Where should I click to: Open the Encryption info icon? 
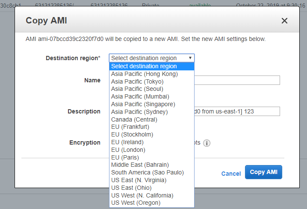coord(207,143)
